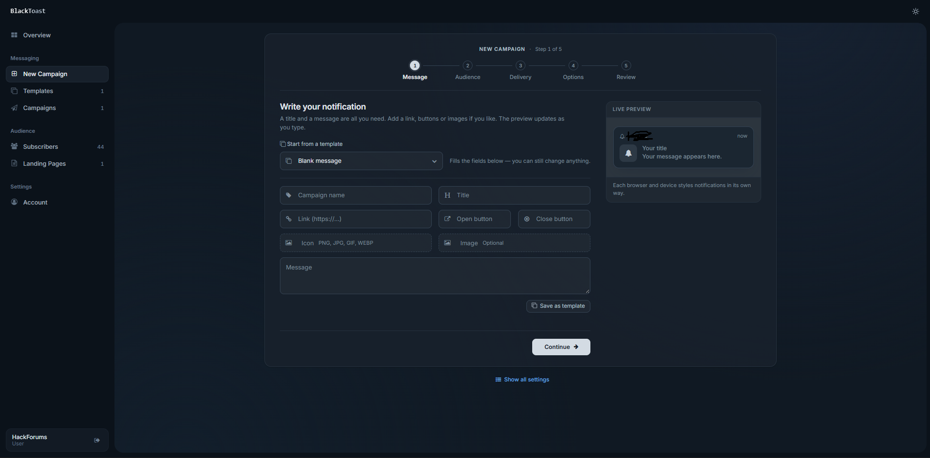This screenshot has height=458, width=930.
Task: Click the link chain icon in Link field
Action: coord(289,219)
